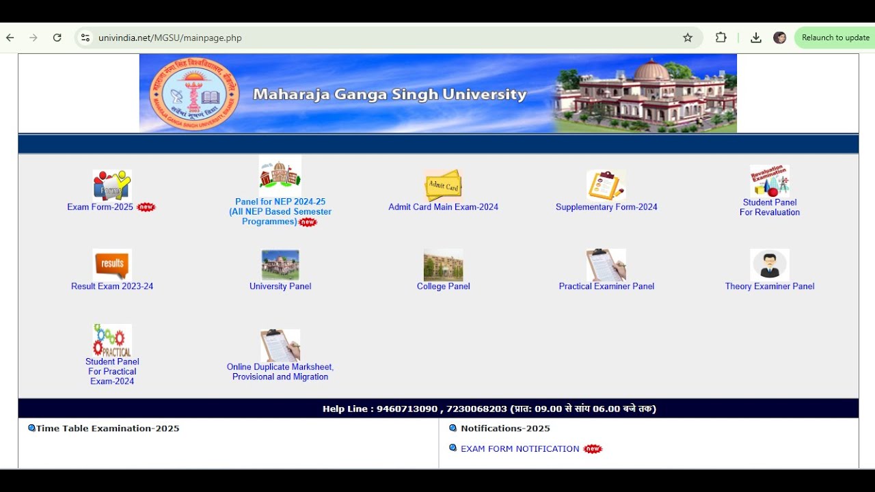Click the university emblem logo in banner
Viewport: 875px width, 492px height.
(x=195, y=94)
